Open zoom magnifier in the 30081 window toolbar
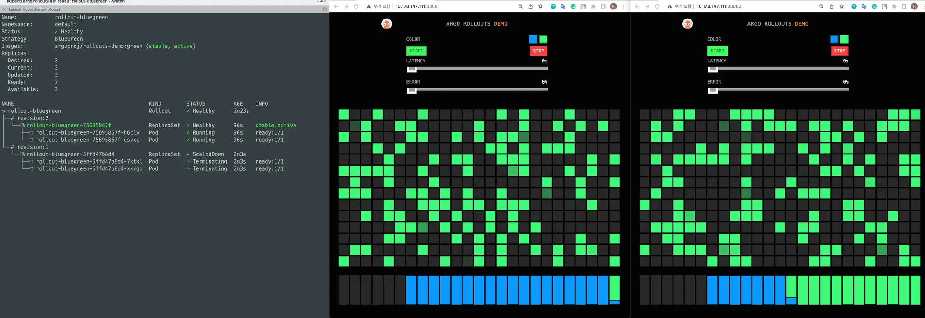Viewport: 925px width, 318px height. 520,6
